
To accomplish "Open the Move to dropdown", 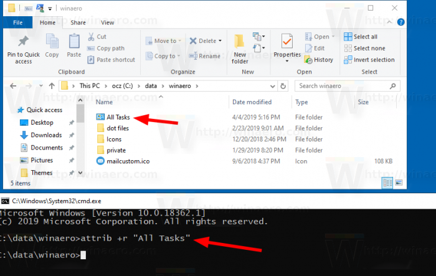I will tap(164, 41).
